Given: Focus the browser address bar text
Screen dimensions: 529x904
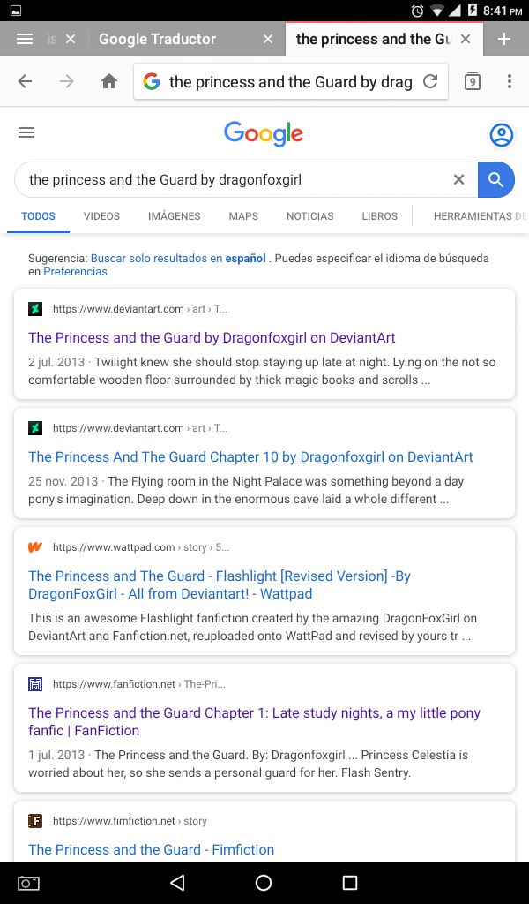Looking at the screenshot, I should point(291,82).
